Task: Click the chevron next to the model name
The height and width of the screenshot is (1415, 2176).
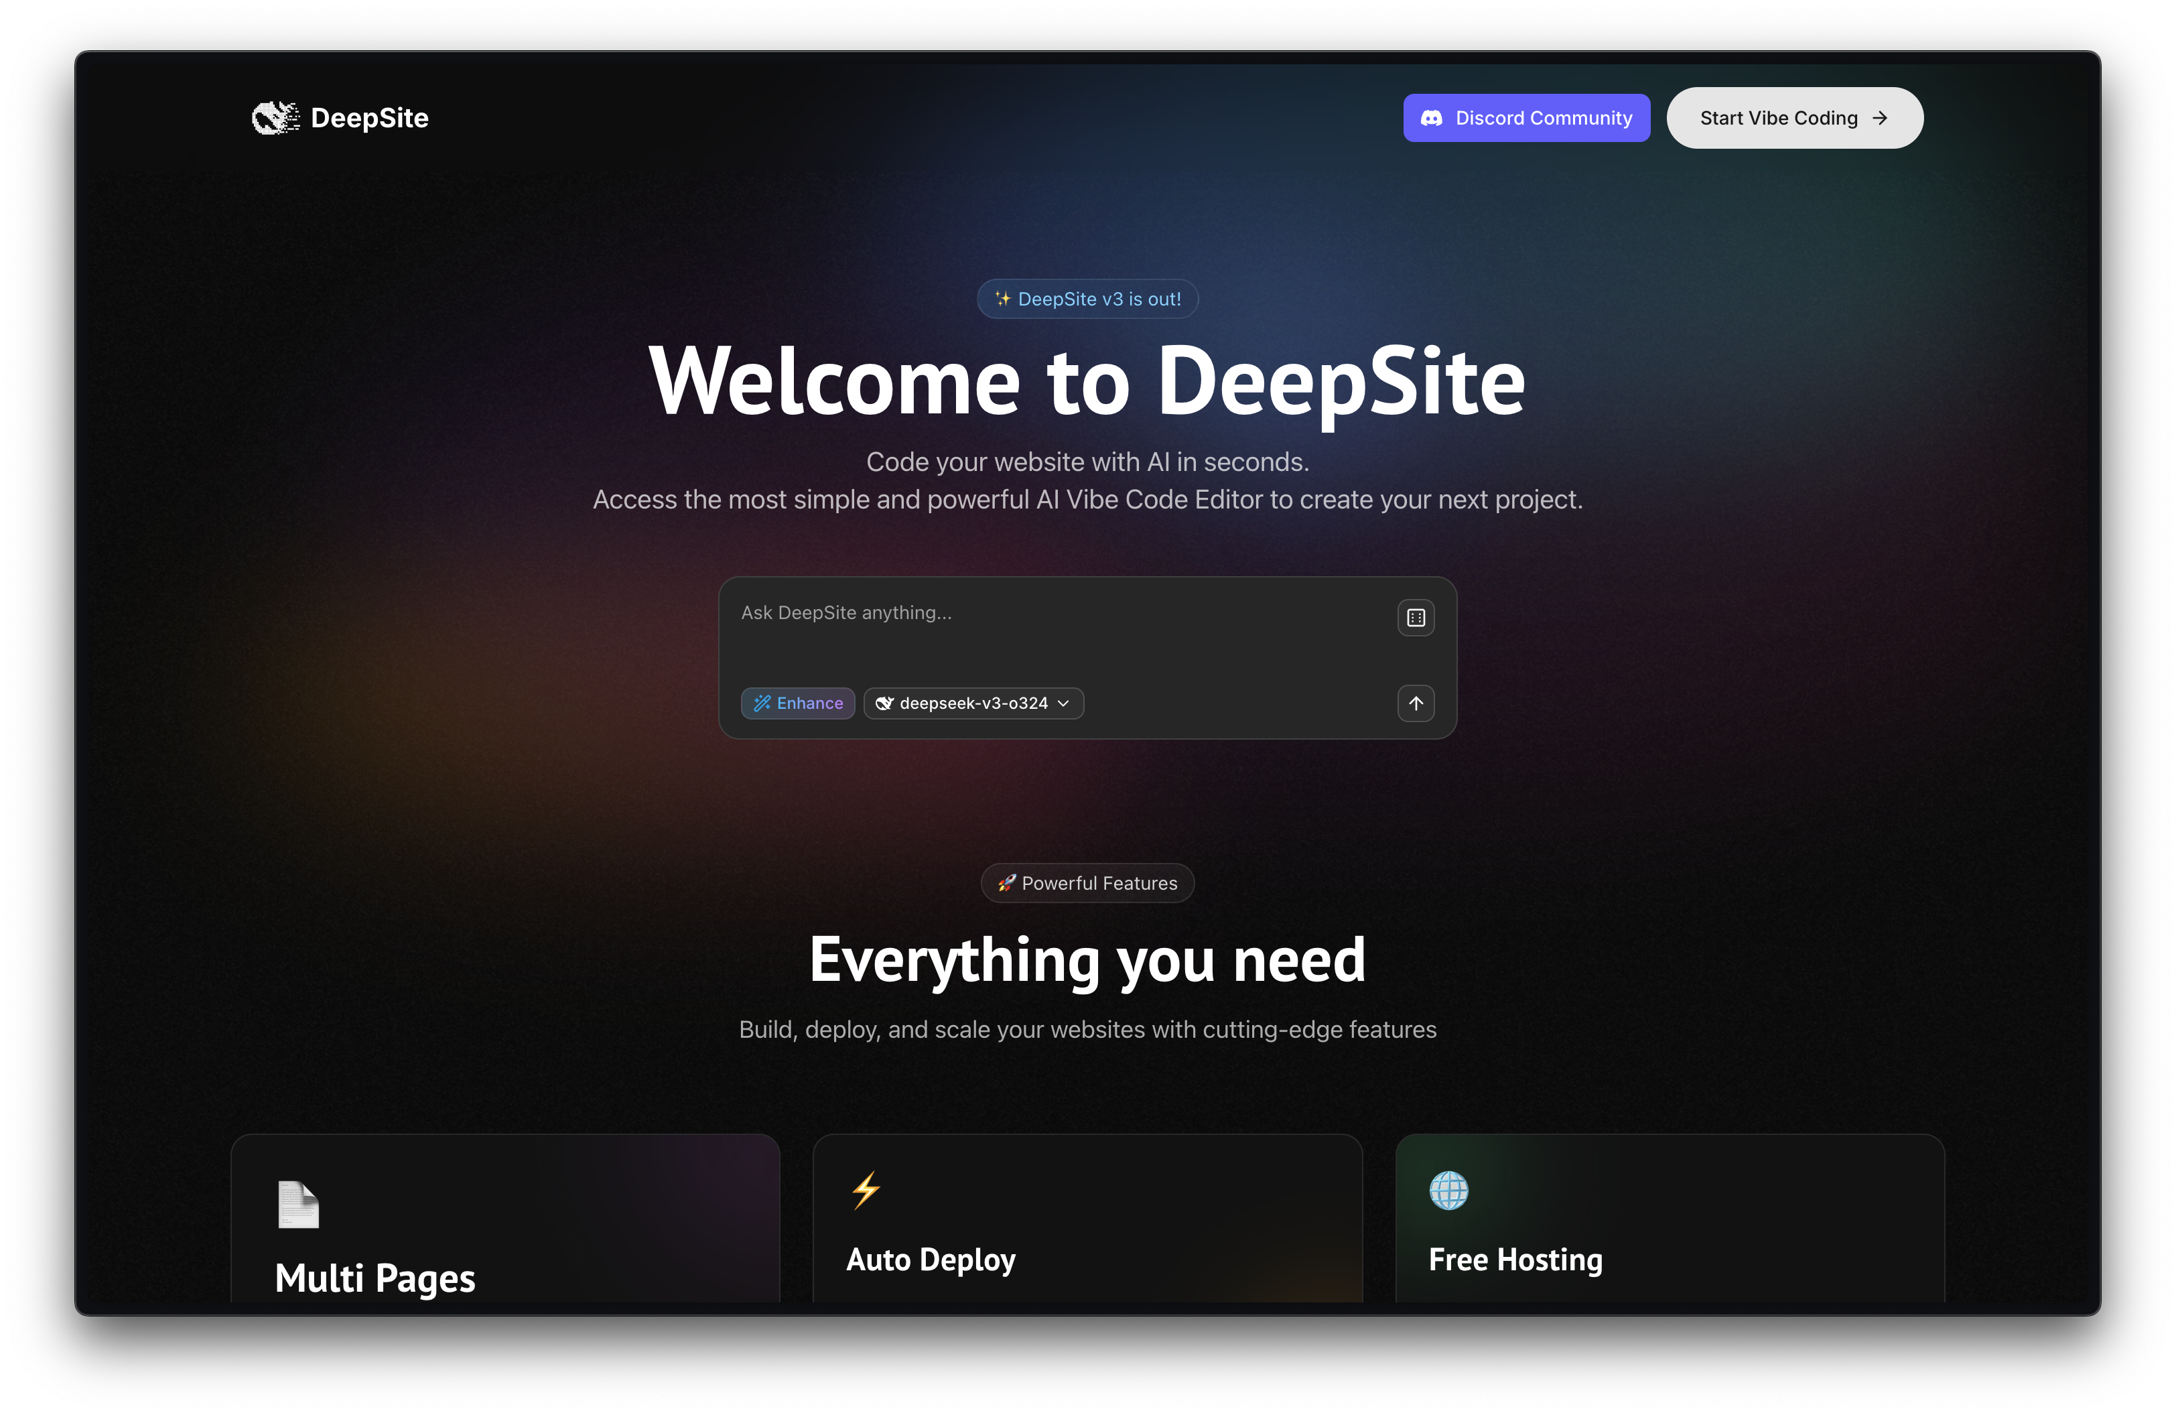Action: coord(1063,703)
